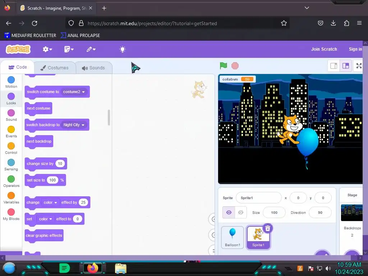Select the Events block category

click(11, 132)
